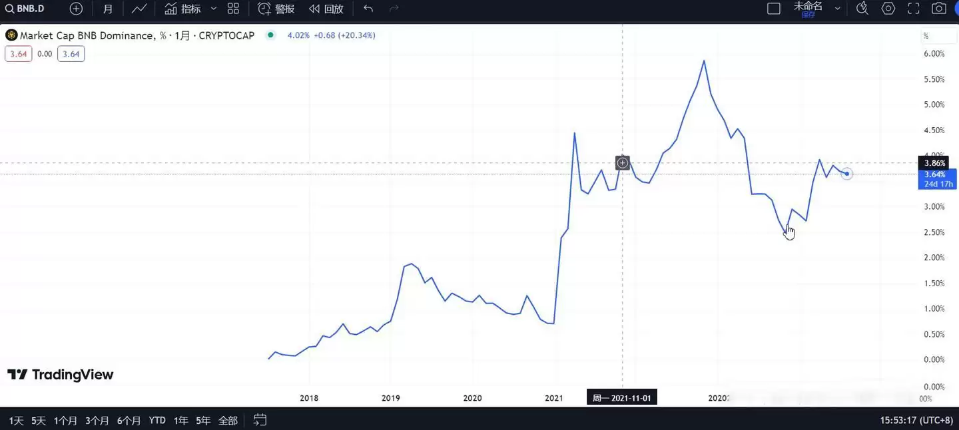
Task: Open go to date calendar icon
Action: point(260,420)
